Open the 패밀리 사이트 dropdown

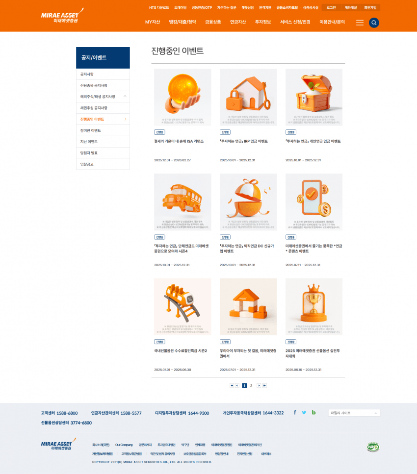click(x=354, y=413)
